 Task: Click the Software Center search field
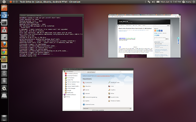(x=126, y=72)
